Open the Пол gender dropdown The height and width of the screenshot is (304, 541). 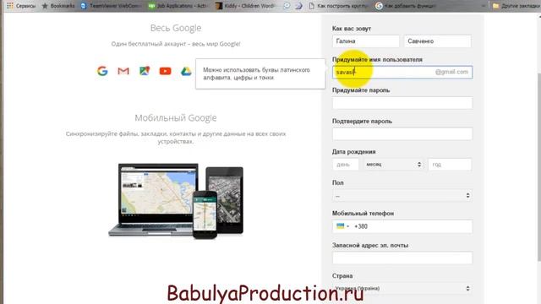[402, 195]
